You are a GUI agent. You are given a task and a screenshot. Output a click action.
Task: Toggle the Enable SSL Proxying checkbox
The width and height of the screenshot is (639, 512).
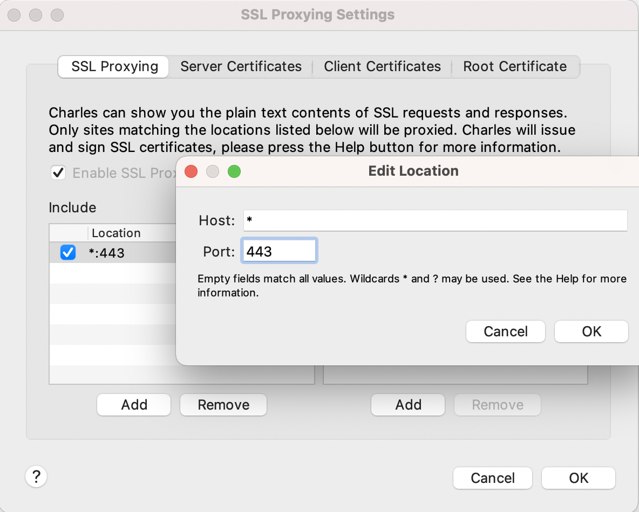[58, 173]
